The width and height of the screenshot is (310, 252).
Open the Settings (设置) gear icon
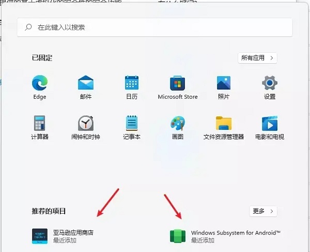(x=270, y=83)
